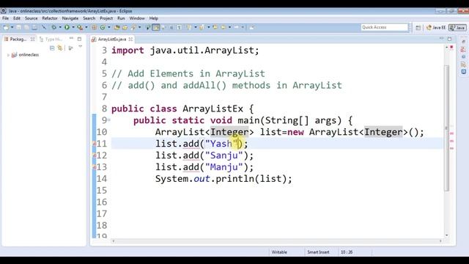Open the Run menu
The height and width of the screenshot is (264, 469).
click(x=121, y=18)
